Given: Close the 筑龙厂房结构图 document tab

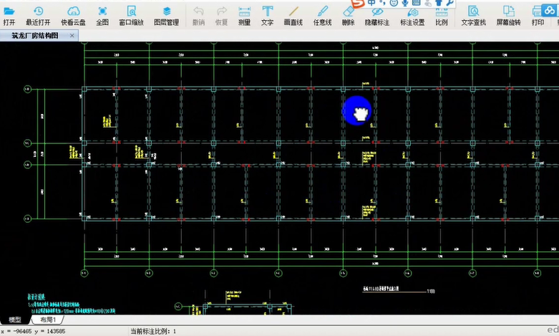Looking at the screenshot, I should point(72,35).
